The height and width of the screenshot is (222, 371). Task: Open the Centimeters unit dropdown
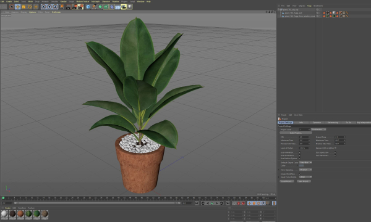[318, 129]
